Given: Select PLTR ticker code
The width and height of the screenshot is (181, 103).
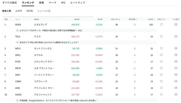Looking at the screenshot, I should (18, 62).
